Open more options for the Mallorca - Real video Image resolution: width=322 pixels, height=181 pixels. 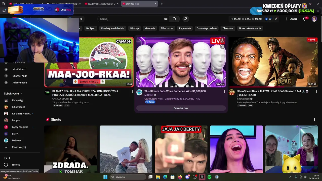[132, 92]
